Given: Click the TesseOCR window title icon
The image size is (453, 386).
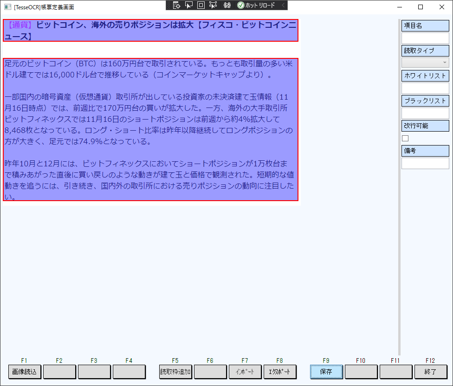Looking at the screenshot, I should [7, 7].
